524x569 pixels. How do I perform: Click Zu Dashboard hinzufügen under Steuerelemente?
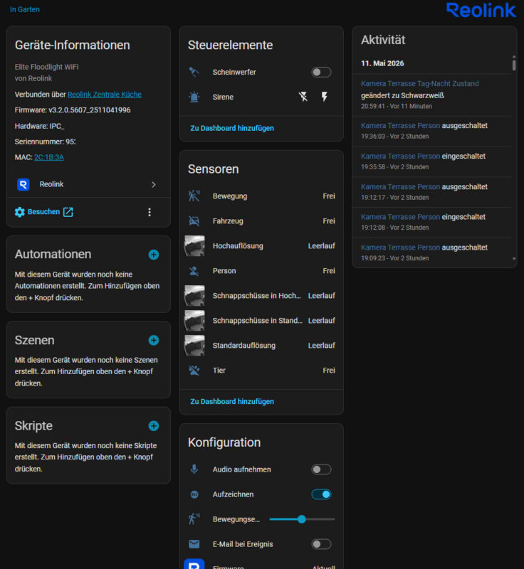232,128
